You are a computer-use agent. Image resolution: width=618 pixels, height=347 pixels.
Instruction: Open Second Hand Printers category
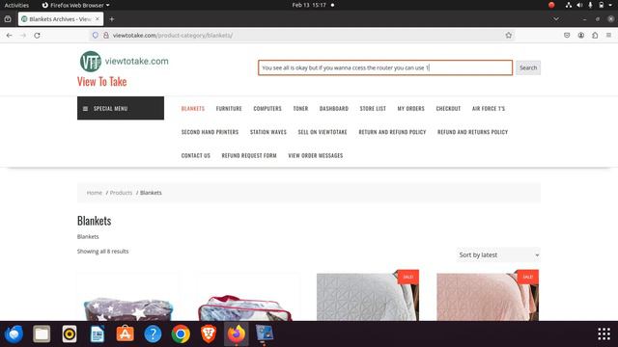click(x=210, y=132)
